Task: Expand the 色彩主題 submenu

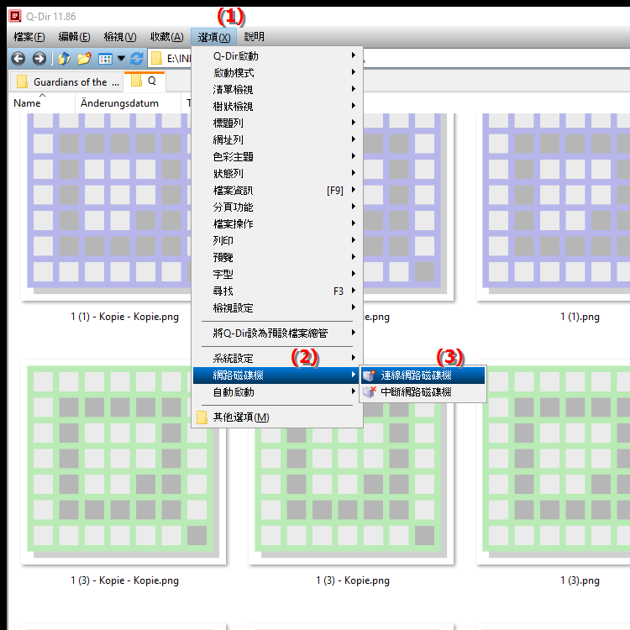Action: pos(277,157)
